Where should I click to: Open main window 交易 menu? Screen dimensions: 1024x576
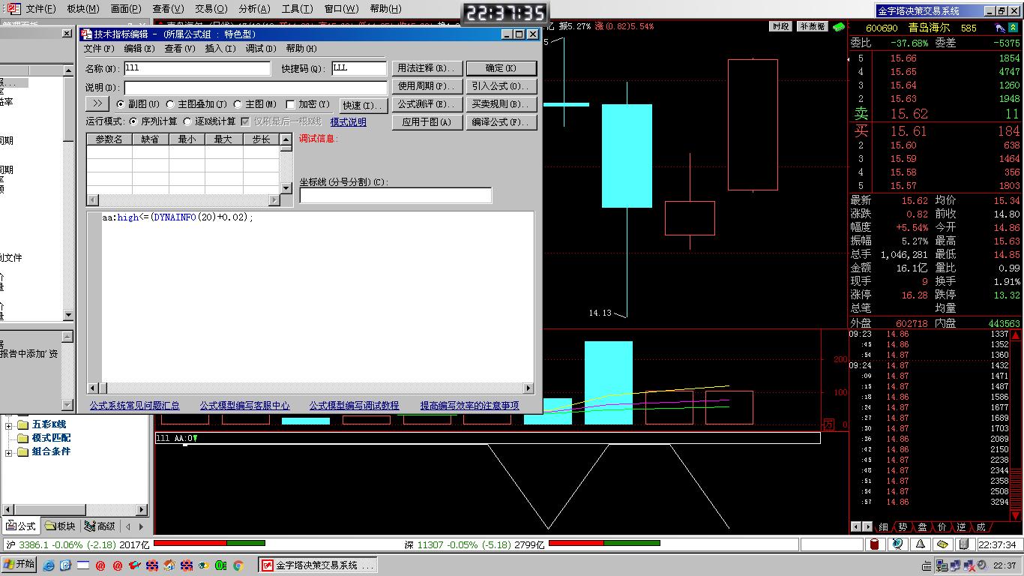click(x=211, y=9)
